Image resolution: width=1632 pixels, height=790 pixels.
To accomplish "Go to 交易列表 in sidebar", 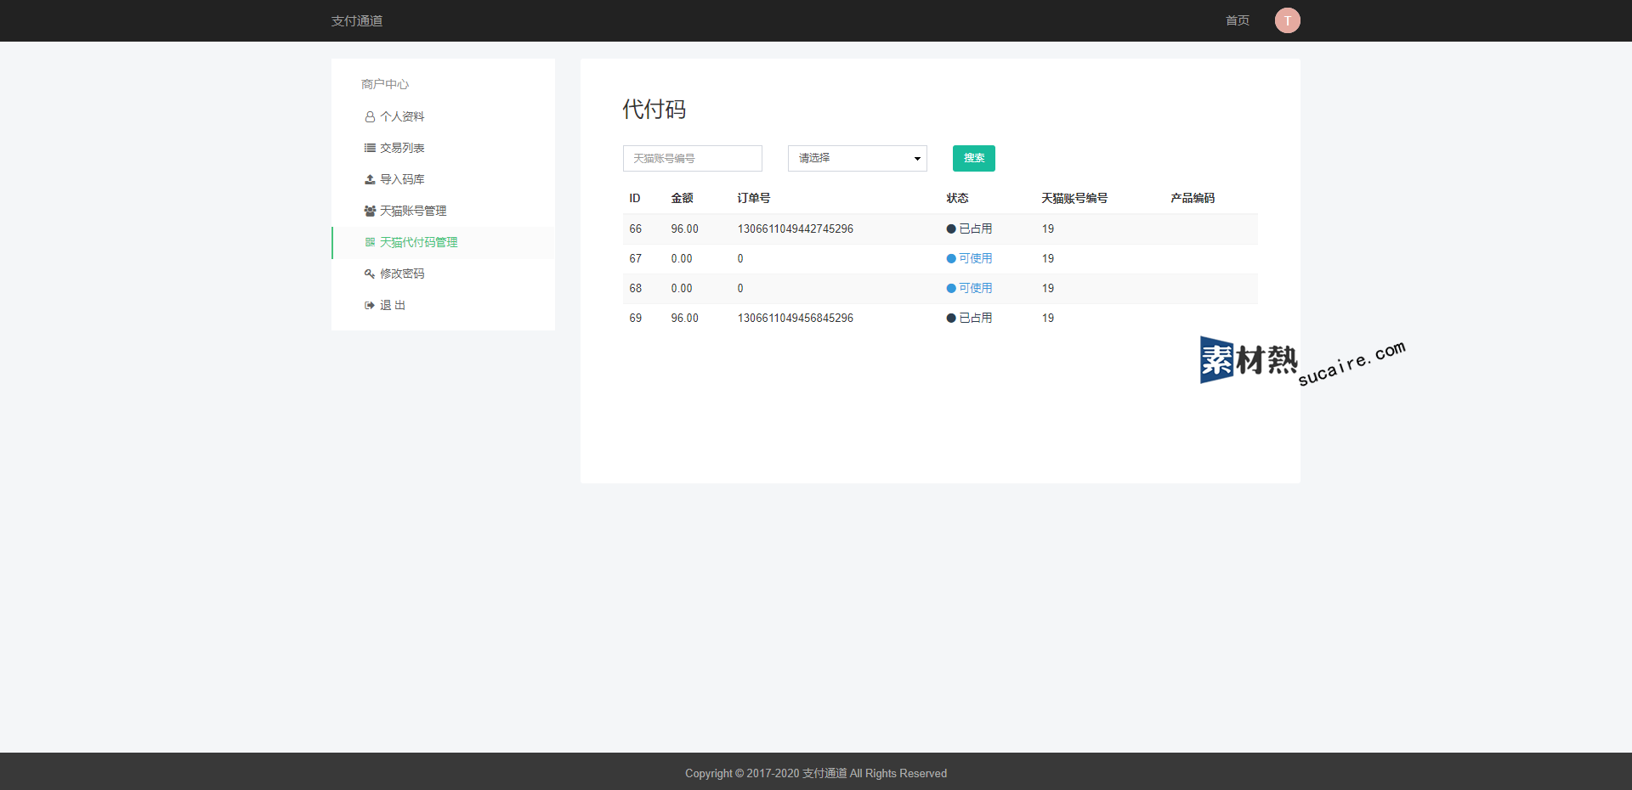I will [x=443, y=148].
